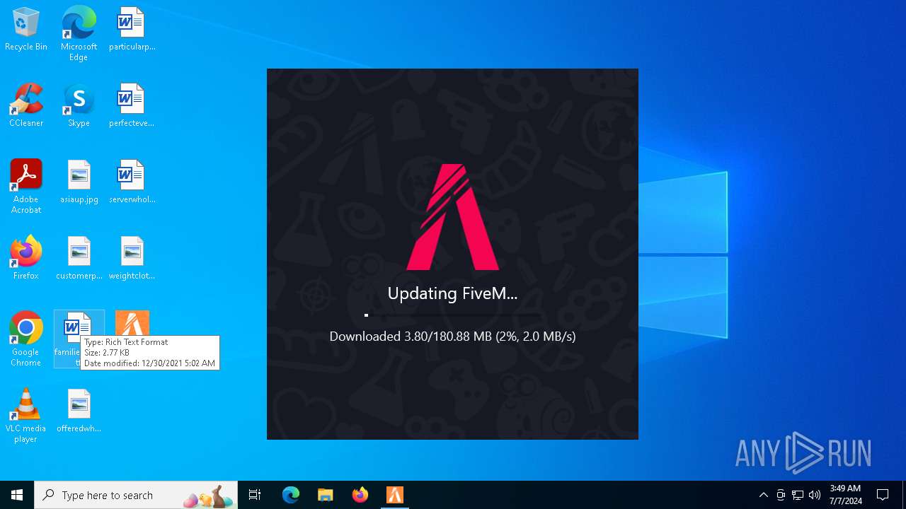The image size is (906, 509).
Task: Select the CCleaner desktop shortcut
Action: click(x=26, y=106)
